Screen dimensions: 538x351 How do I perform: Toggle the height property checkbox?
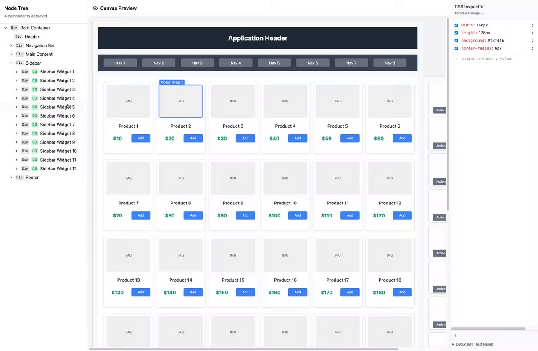456,33
